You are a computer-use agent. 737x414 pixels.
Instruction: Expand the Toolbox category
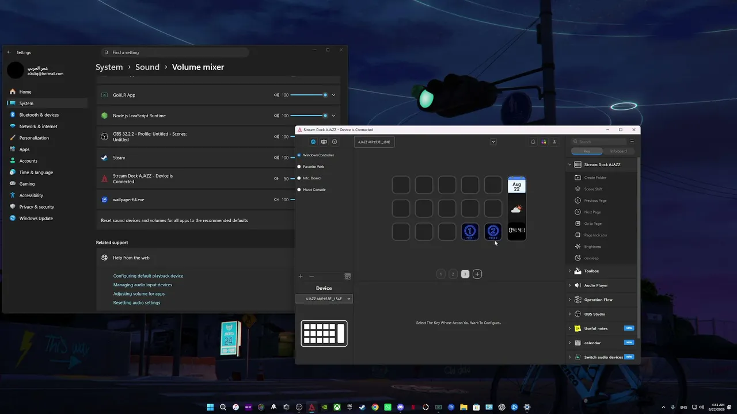(x=570, y=271)
